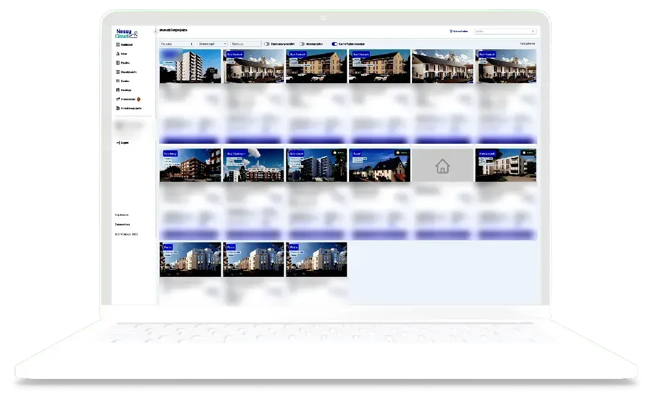Open the Dashboard sidebar item
Screen dimensions: 653x398
tap(124, 45)
